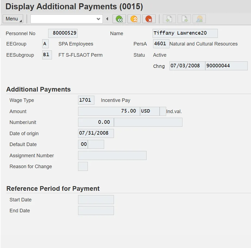
Task: Click the Overview mountain icon
Action: coord(199,19)
